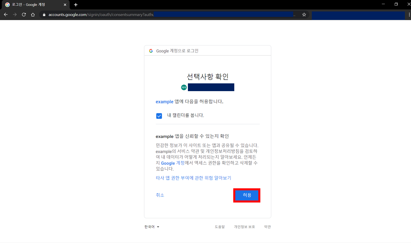Open the 한국어 language dropdown
The height and width of the screenshot is (243, 411).
click(x=152, y=227)
